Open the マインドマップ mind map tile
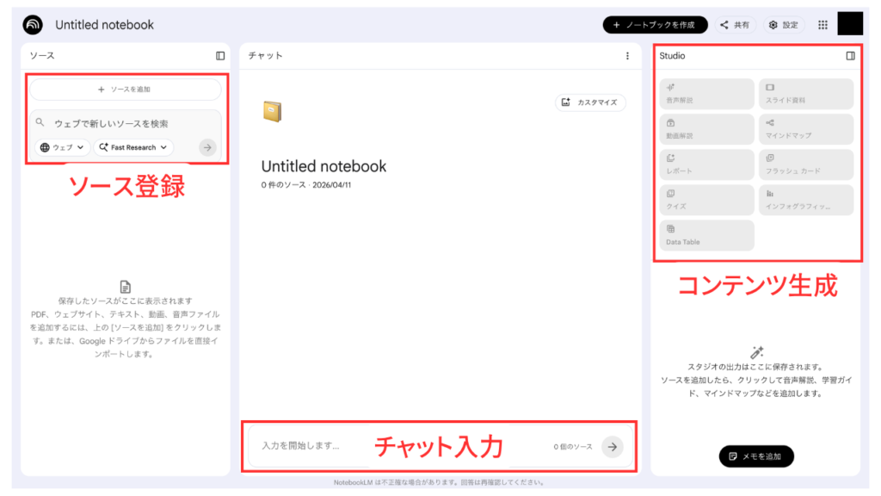 [x=805, y=129]
